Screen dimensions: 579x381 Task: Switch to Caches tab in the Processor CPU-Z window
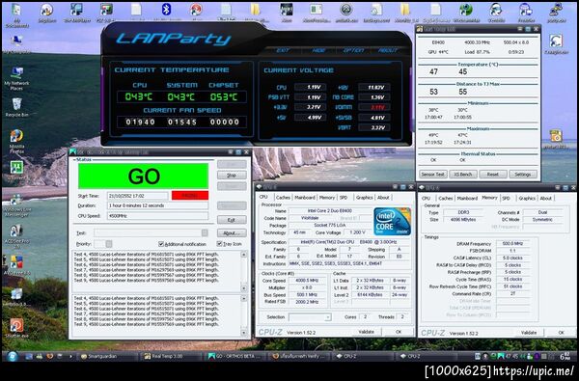tap(283, 198)
